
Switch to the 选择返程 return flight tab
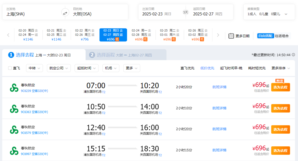(126, 55)
